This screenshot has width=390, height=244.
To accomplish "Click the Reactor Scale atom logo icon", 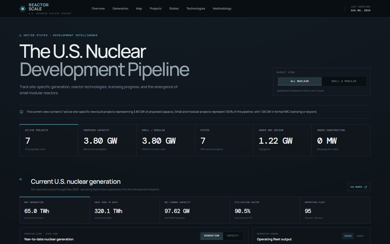I will [23, 9].
